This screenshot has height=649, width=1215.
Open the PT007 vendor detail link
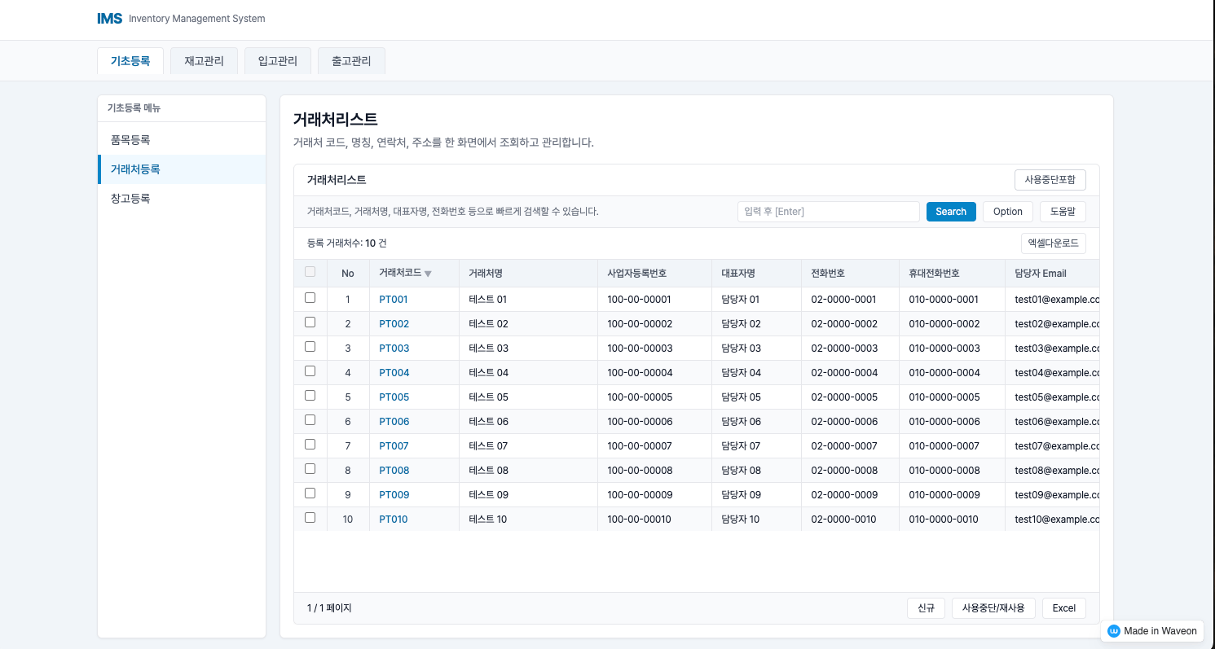(394, 445)
